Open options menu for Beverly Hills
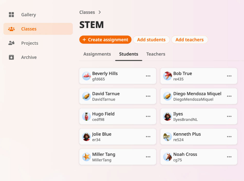244x181 pixels. tap(148, 76)
